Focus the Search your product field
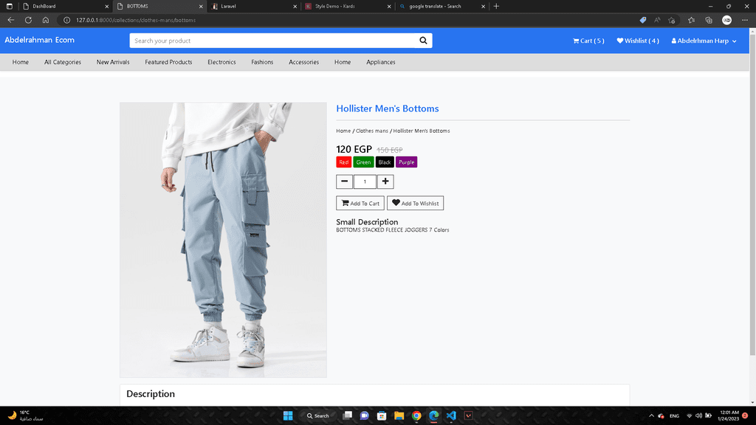This screenshot has width=756, height=425. (x=272, y=41)
